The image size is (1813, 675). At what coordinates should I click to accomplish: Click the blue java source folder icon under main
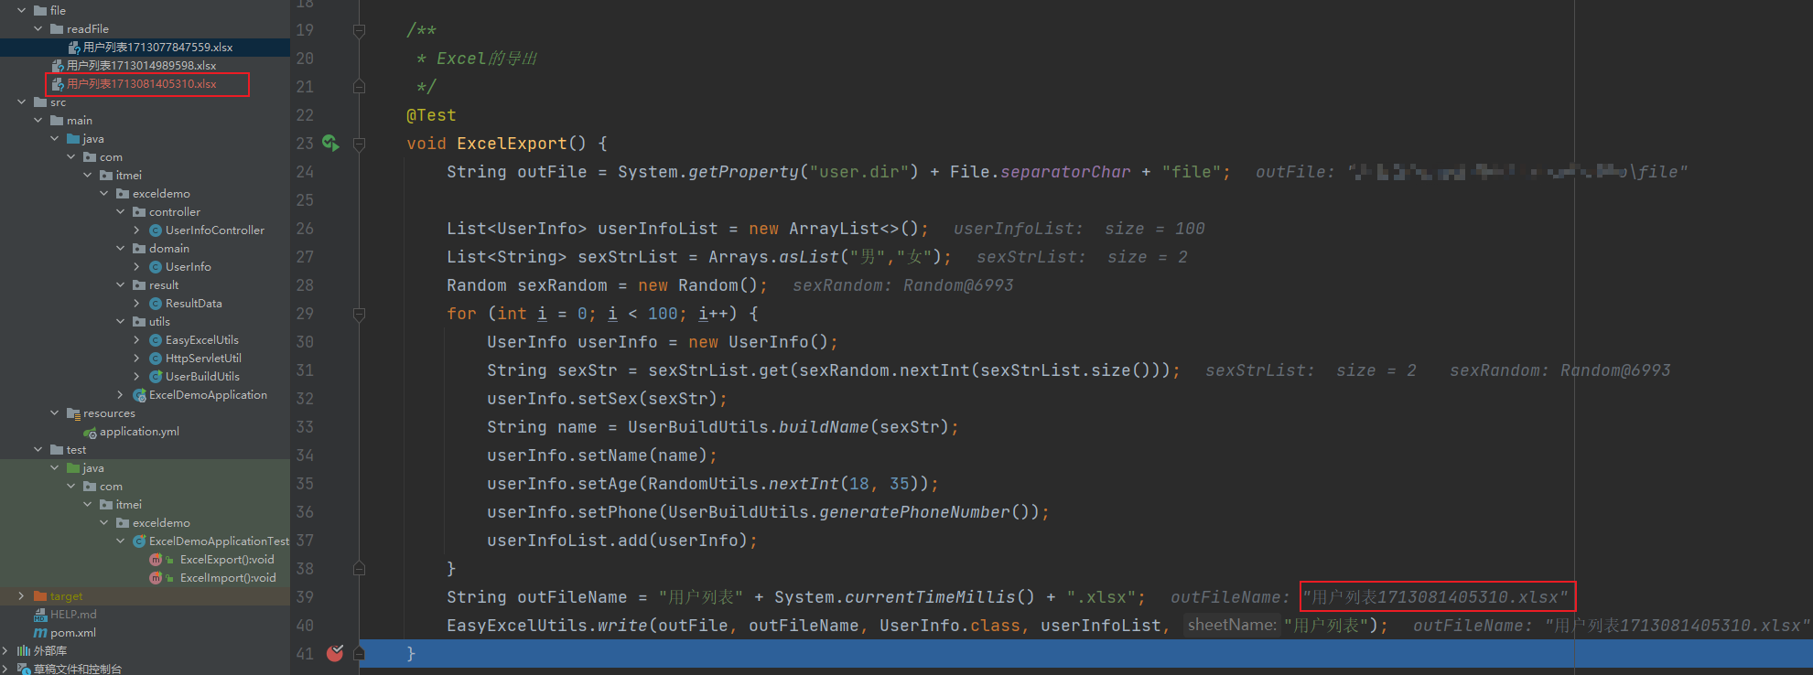(x=73, y=139)
